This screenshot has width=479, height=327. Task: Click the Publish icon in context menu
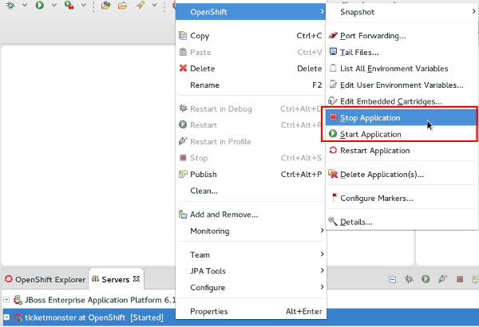point(183,175)
